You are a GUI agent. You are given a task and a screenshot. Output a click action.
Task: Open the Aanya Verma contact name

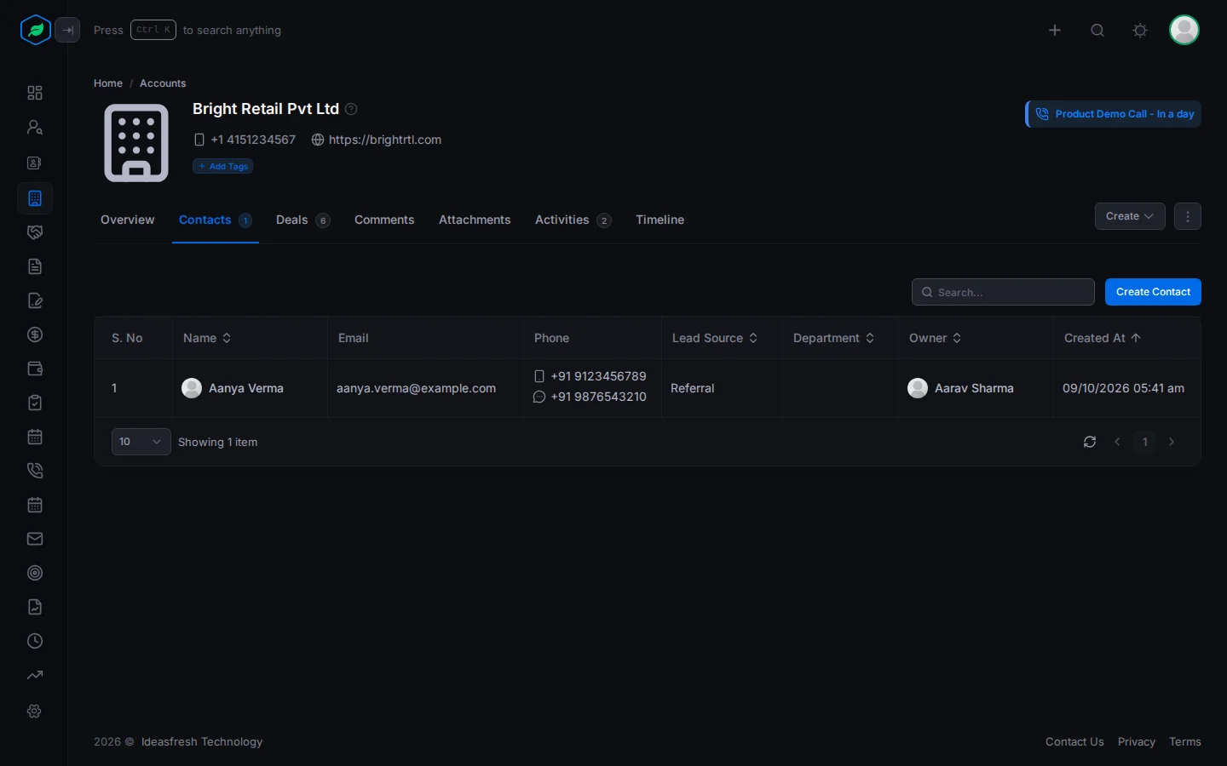246,388
